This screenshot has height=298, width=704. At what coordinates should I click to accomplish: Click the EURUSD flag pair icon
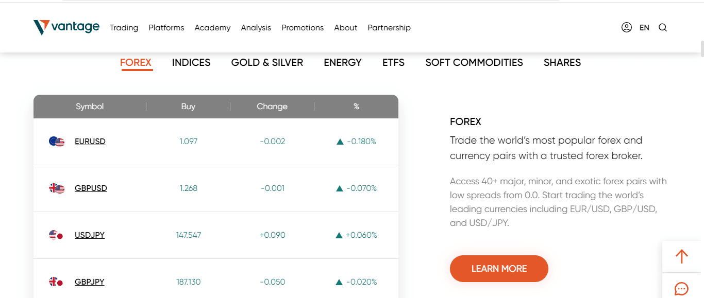click(57, 142)
